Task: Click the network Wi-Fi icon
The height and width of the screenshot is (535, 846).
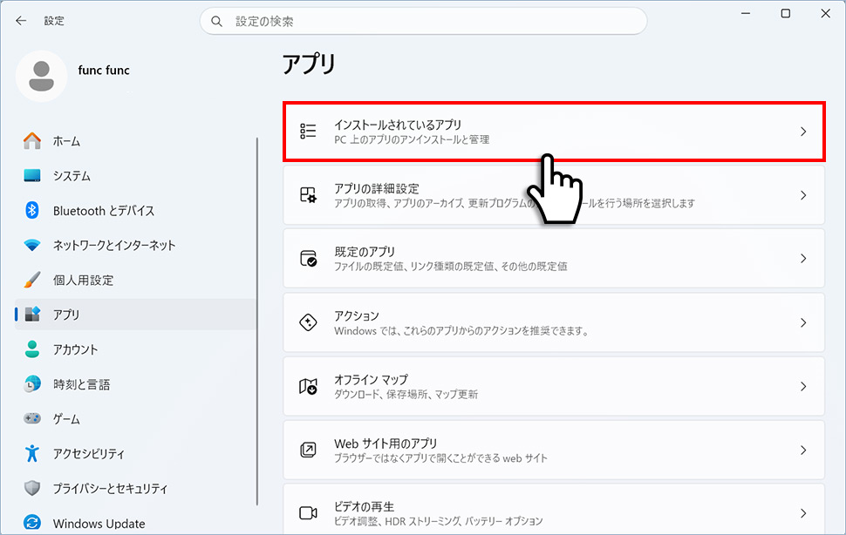Action: click(x=31, y=245)
